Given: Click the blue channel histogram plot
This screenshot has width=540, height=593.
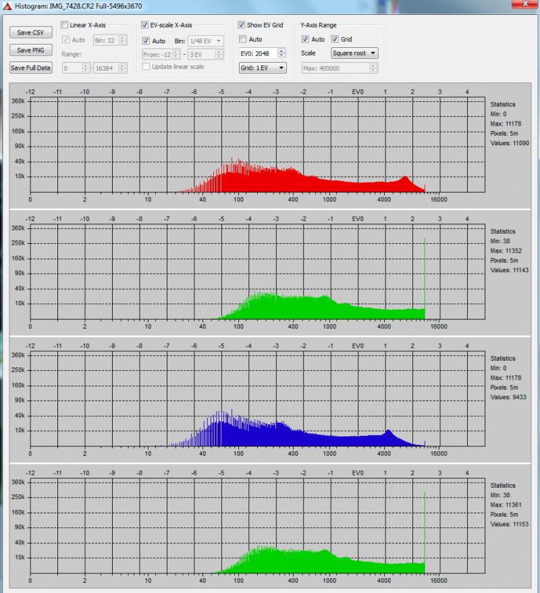Looking at the screenshot, I should click(257, 399).
